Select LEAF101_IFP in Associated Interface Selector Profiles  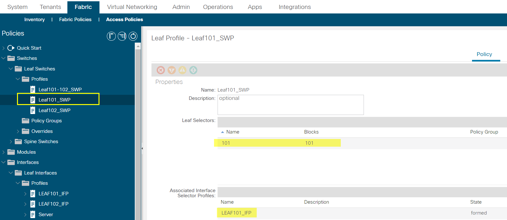coord(236,213)
